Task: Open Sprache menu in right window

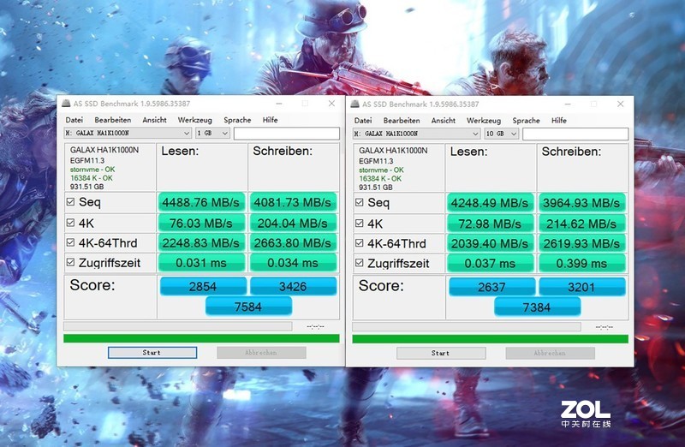Action: click(x=526, y=120)
